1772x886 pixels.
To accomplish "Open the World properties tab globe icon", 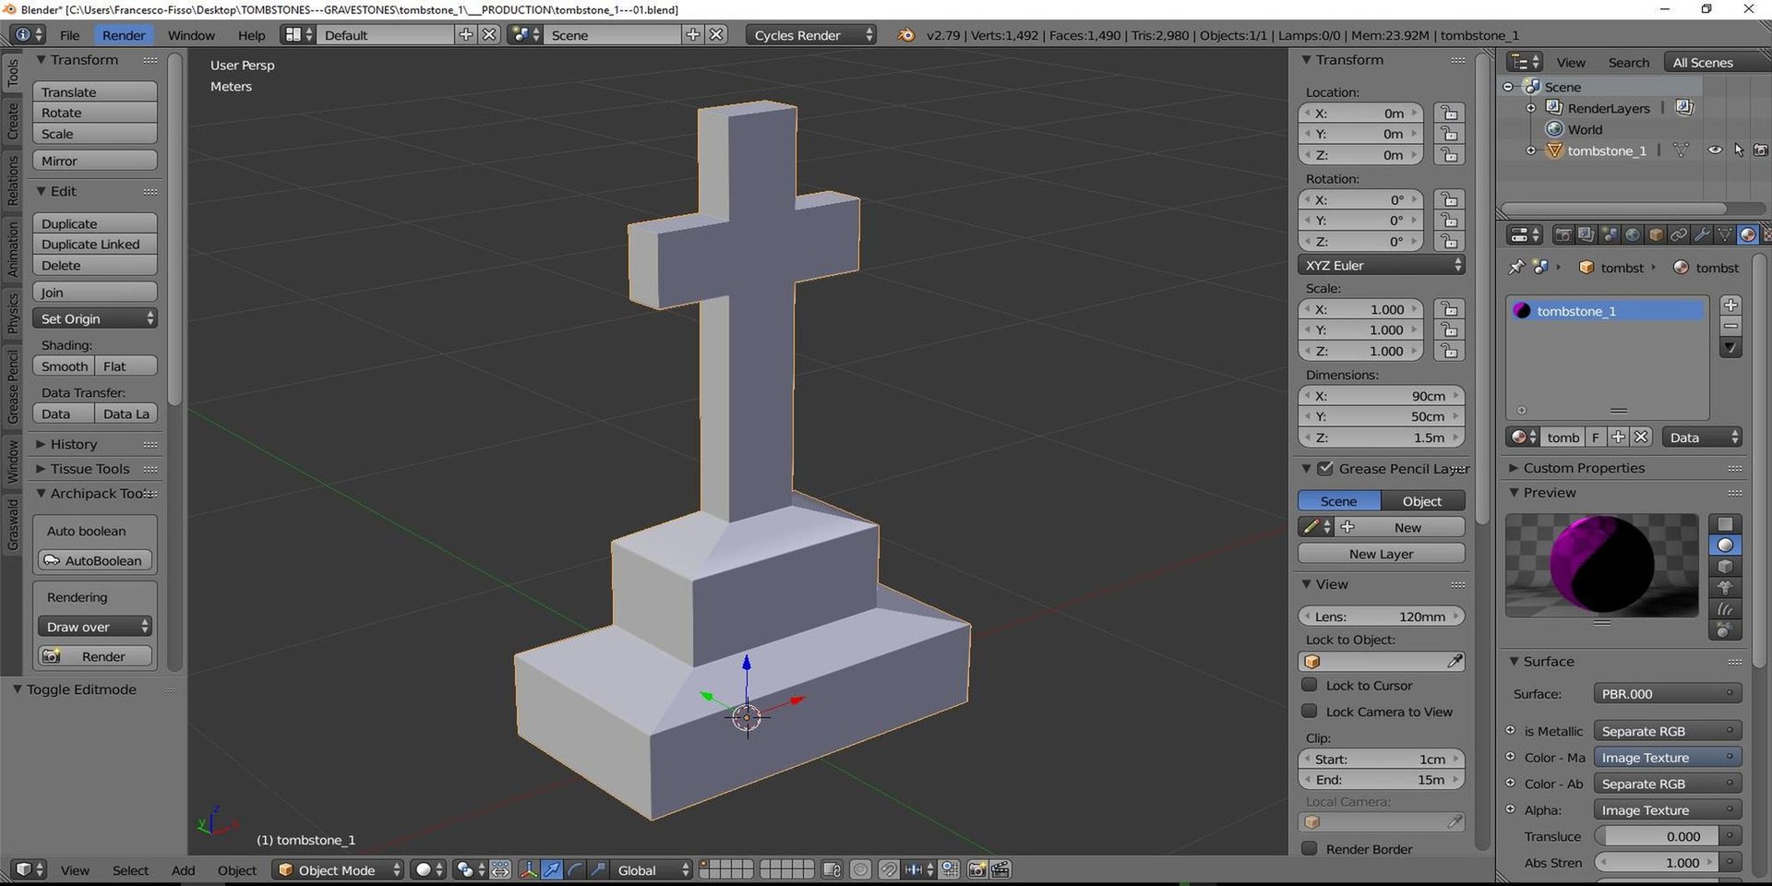I will [1633, 234].
